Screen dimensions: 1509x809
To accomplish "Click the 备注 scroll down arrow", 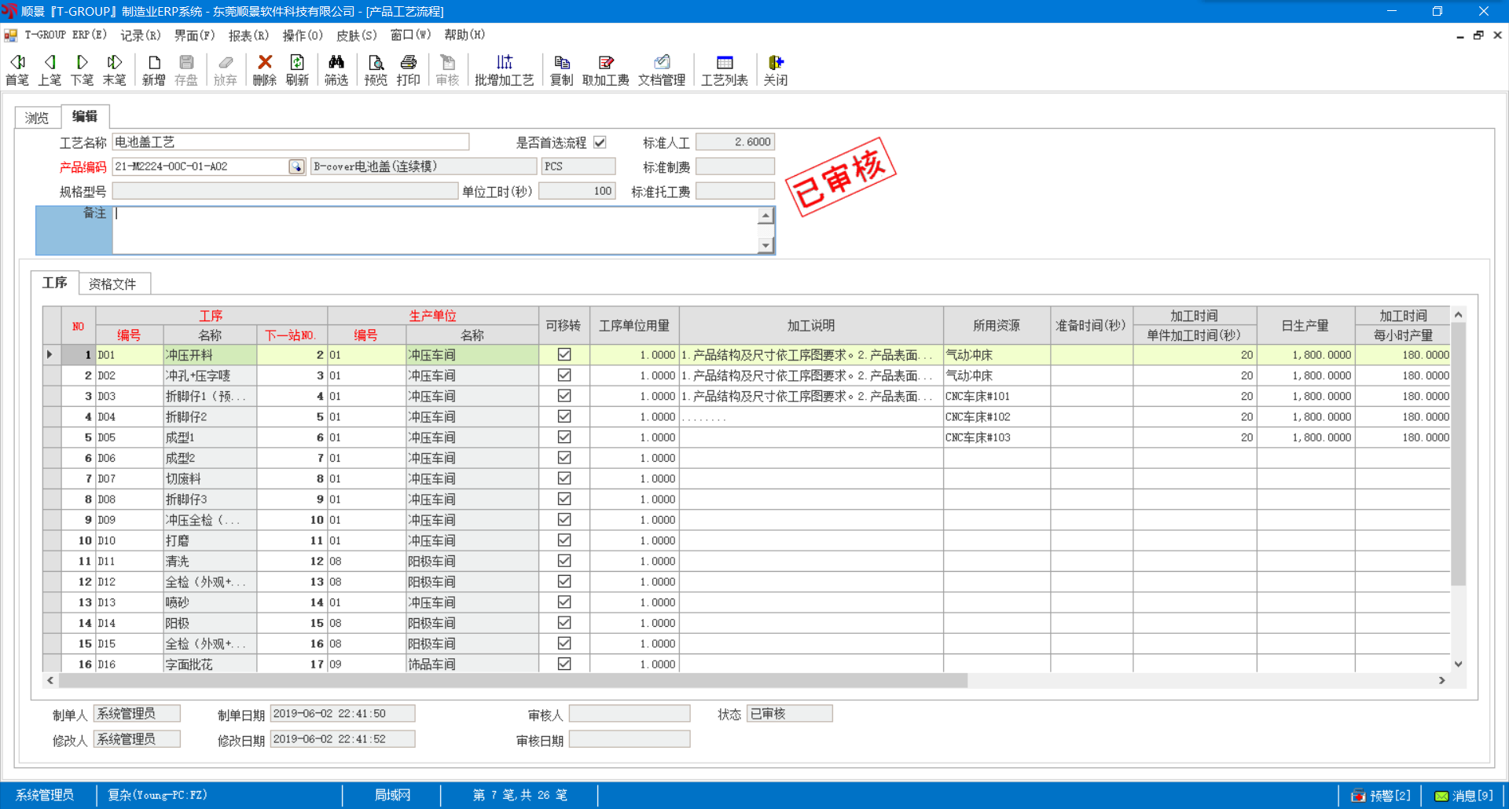I will click(x=766, y=246).
